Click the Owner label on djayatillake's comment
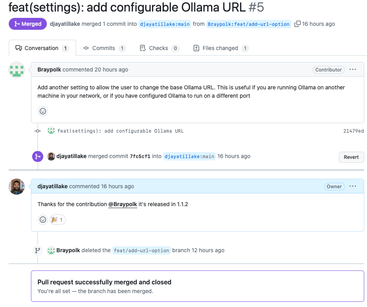367x307 pixels. click(334, 187)
